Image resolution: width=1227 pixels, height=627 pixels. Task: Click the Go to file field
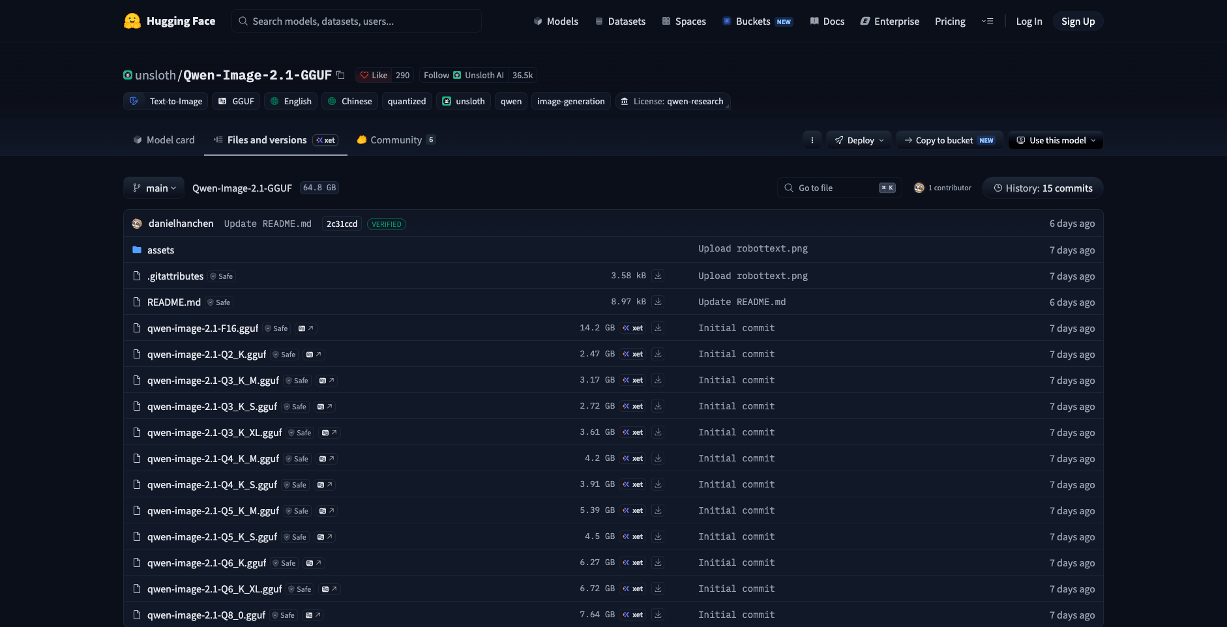840,188
